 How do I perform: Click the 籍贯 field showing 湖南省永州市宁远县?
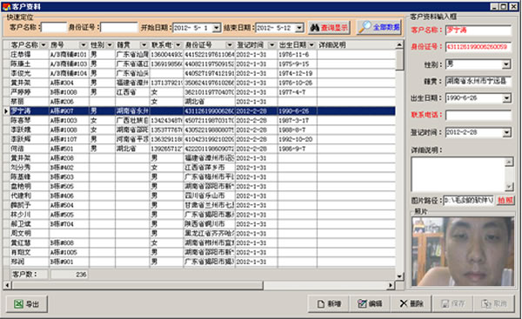pos(478,81)
